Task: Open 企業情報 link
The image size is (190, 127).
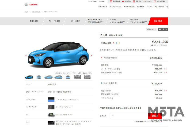Action: pos(102,2)
